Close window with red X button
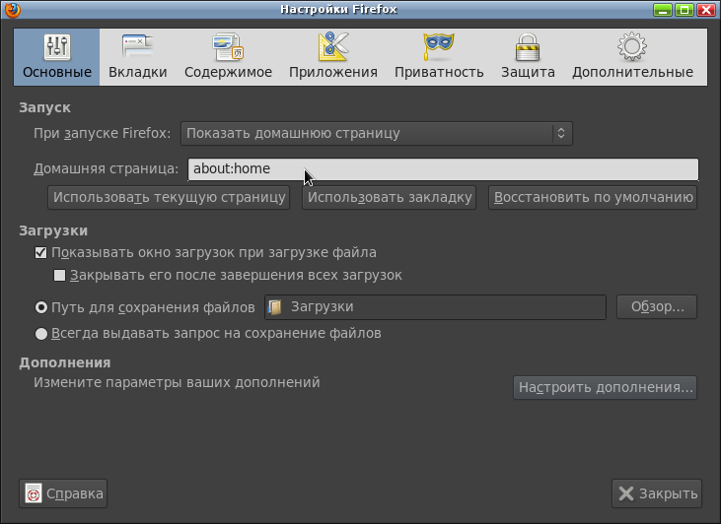The image size is (721, 524). [706, 10]
